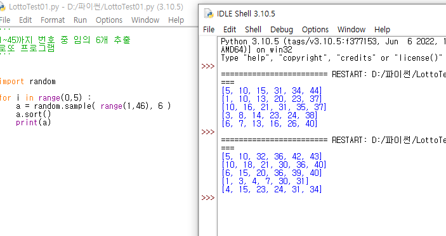Click the green comment line '1~45까지 번호 중 임의 6개 추출'

point(65,40)
